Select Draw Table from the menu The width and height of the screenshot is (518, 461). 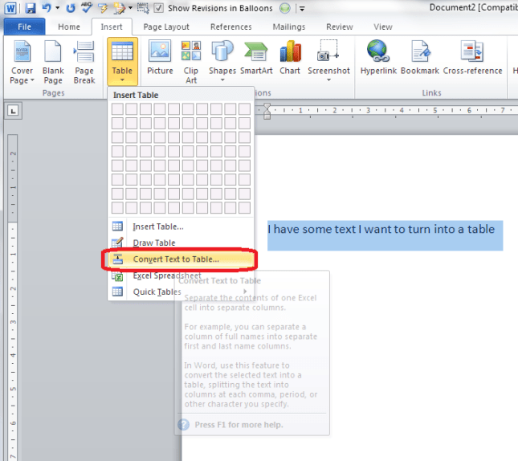153,243
